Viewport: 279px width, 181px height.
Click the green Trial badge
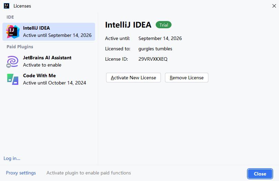tap(164, 25)
